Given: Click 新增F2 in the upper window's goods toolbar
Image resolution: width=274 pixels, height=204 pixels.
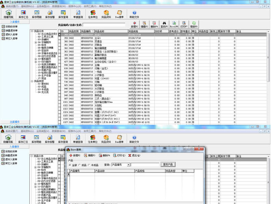Looking at the screenshot, I should (x=134, y=24).
